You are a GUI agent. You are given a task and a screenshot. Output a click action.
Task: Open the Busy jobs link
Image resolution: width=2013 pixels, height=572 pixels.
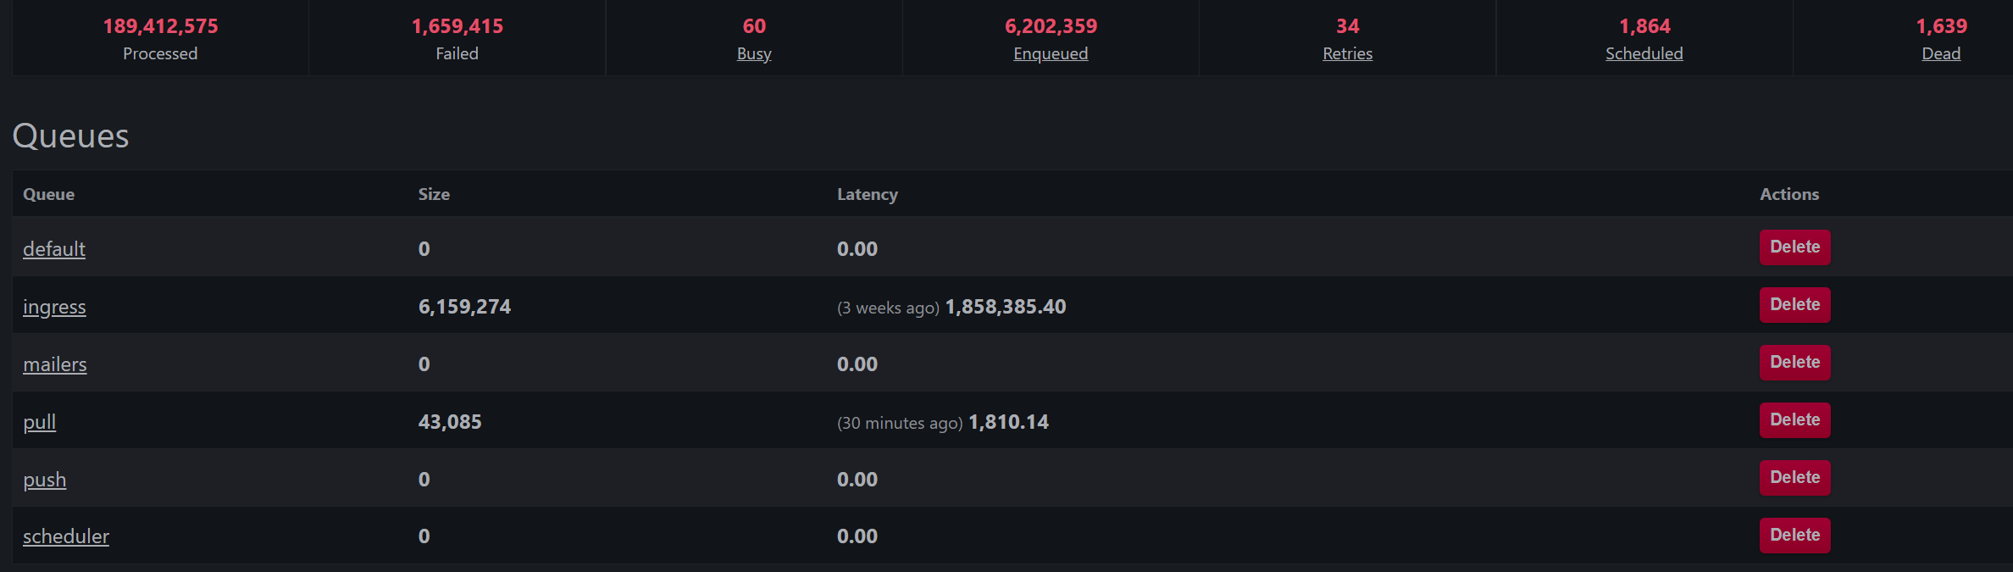(754, 53)
